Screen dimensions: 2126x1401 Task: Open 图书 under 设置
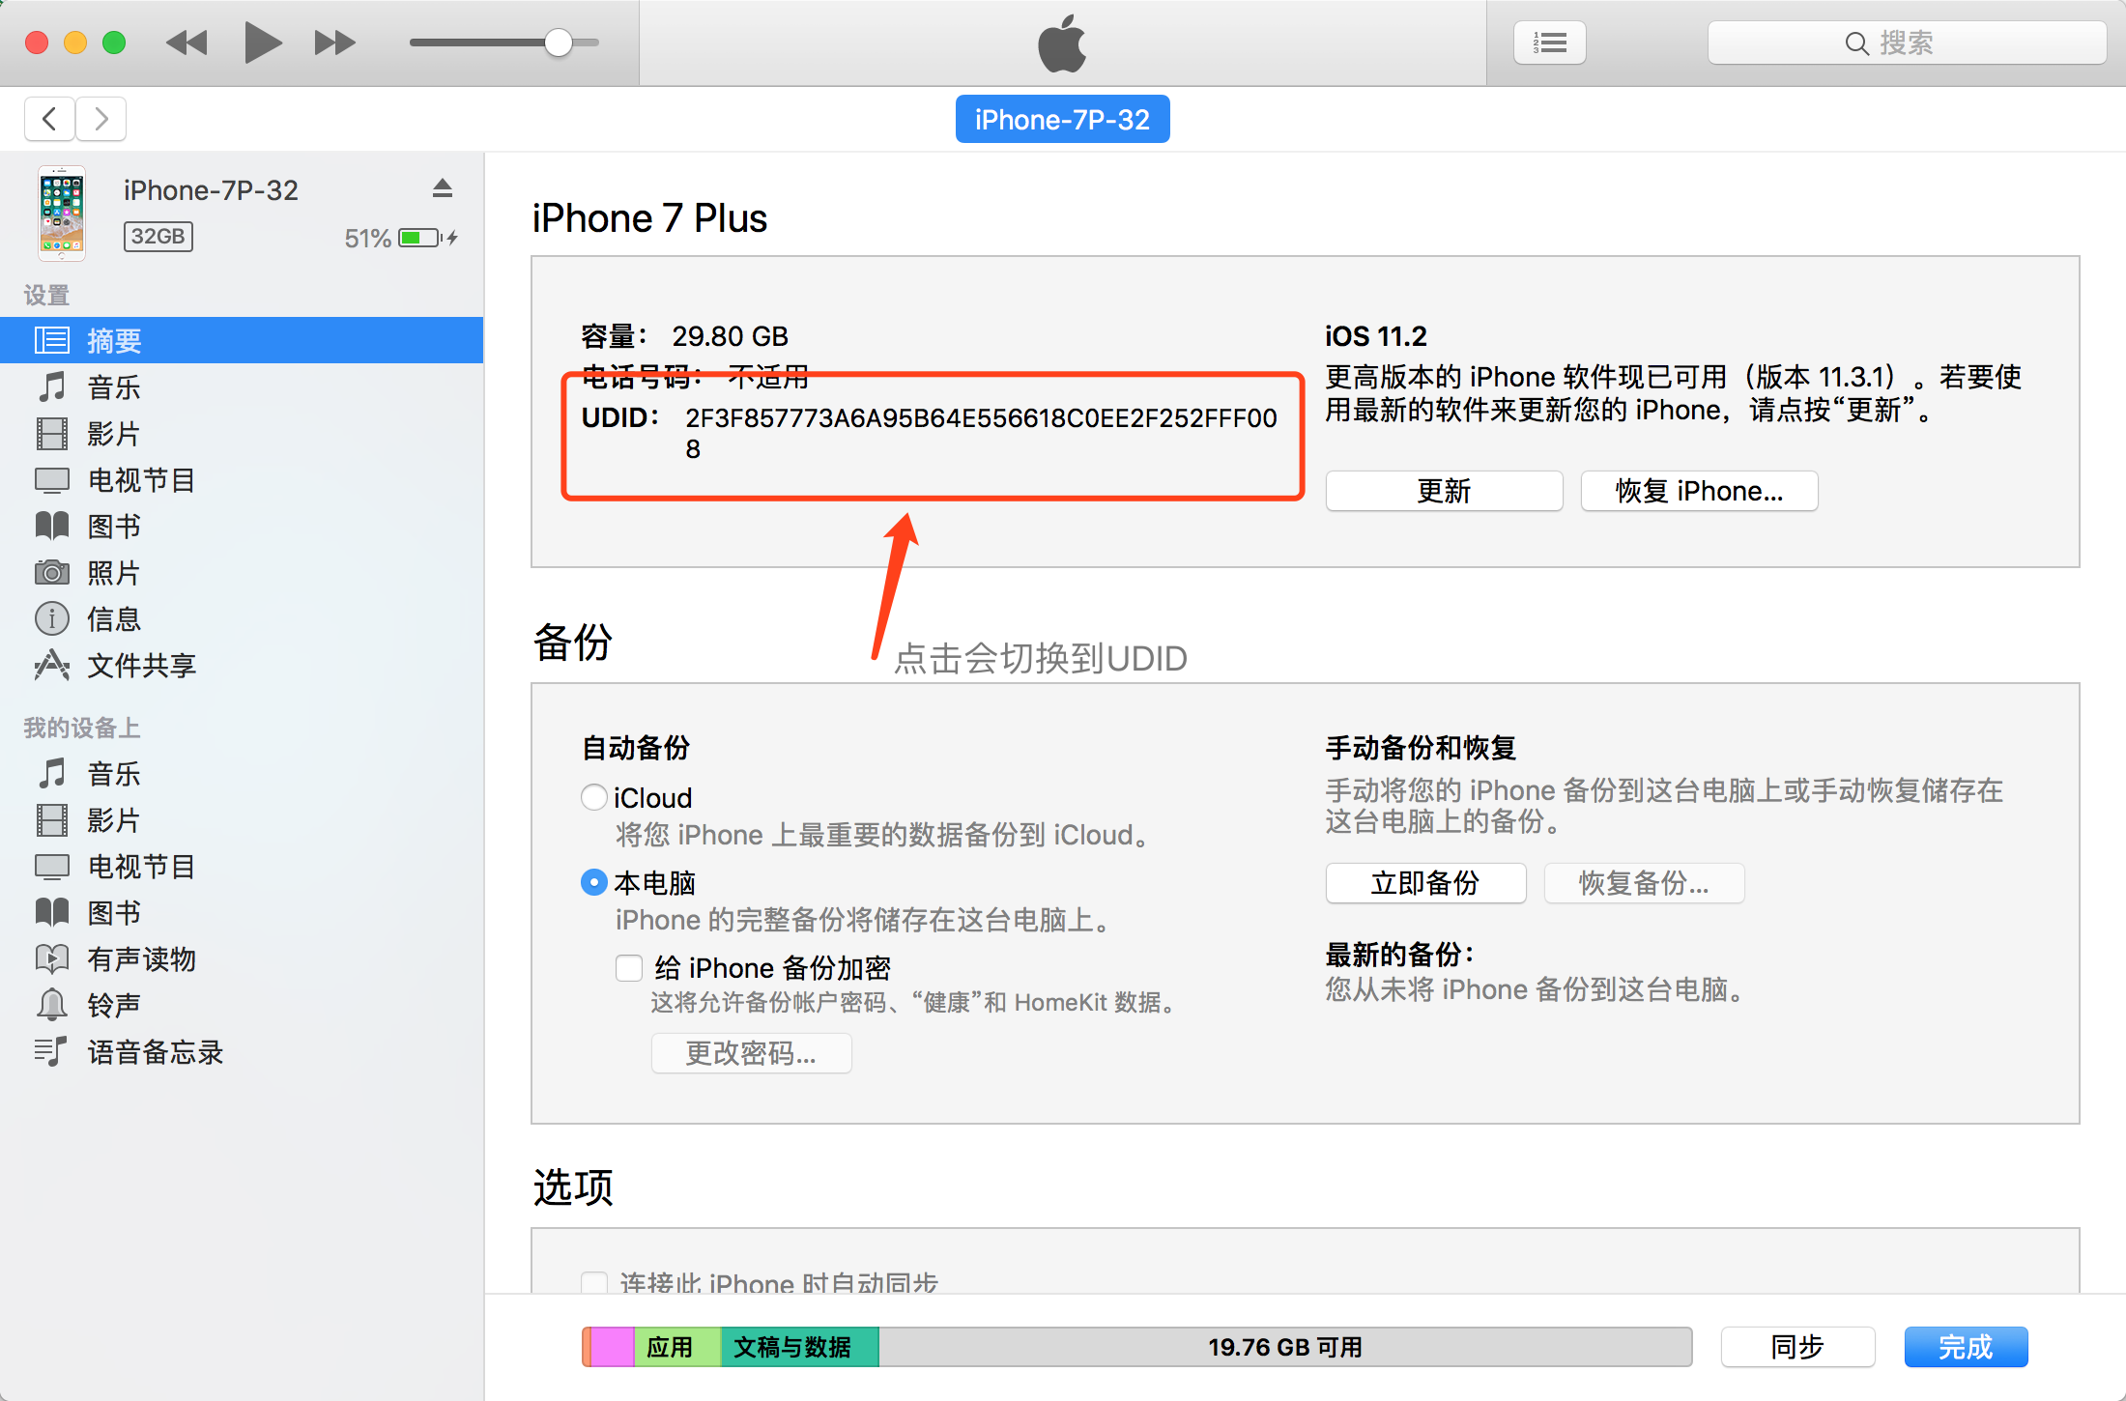[242, 527]
